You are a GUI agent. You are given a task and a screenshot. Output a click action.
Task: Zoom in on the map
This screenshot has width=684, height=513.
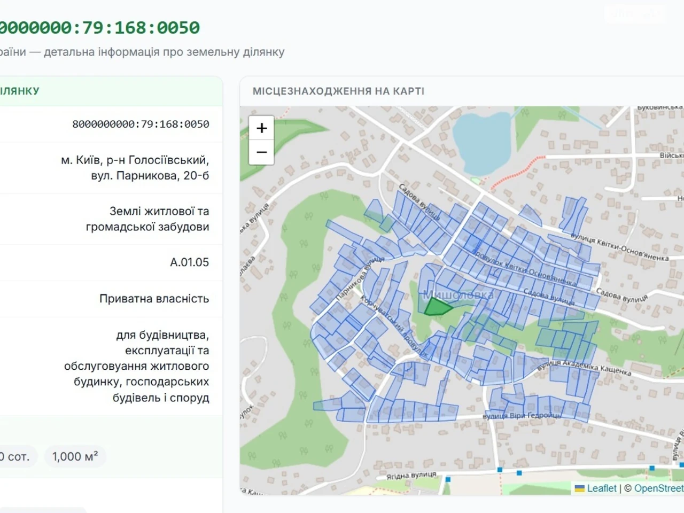pyautogui.click(x=262, y=128)
